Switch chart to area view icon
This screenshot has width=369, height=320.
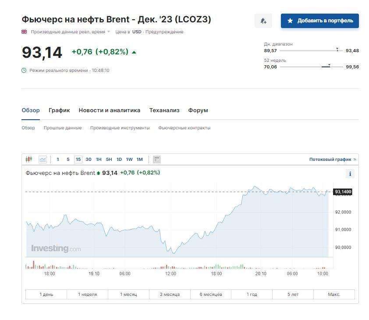(x=43, y=160)
